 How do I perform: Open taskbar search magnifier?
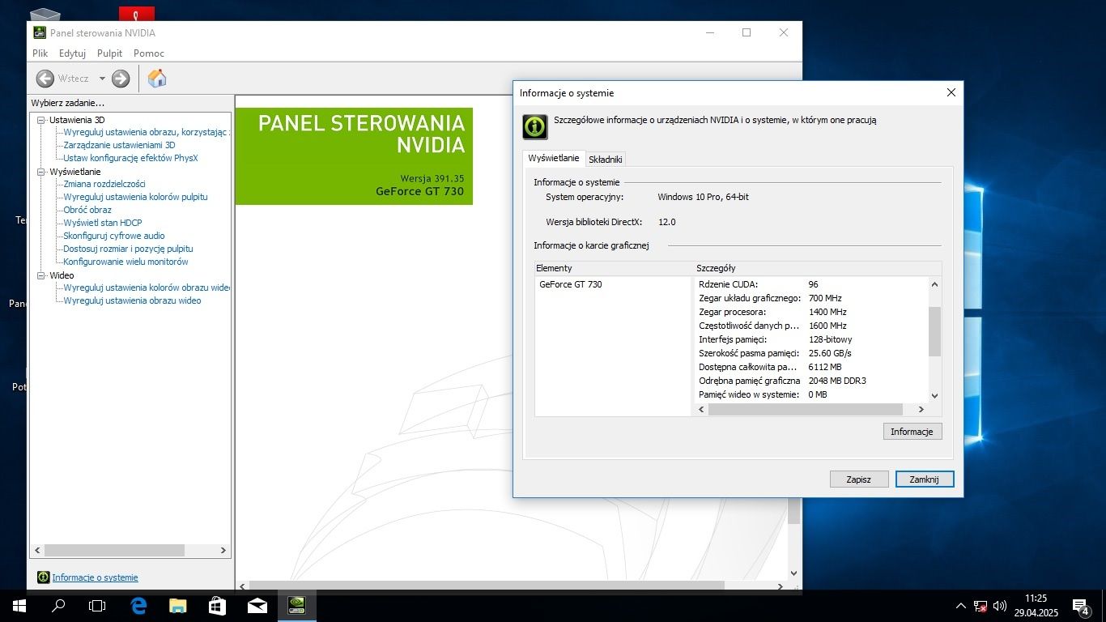pyautogui.click(x=58, y=606)
